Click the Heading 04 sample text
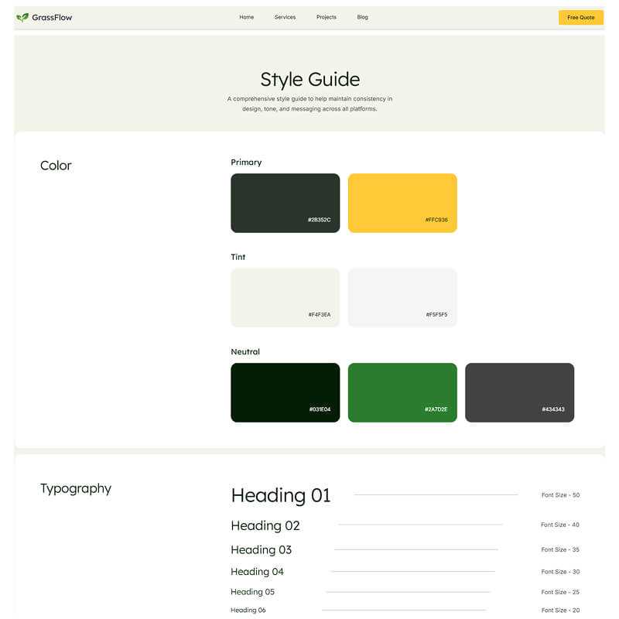619x619 pixels. [x=257, y=572]
